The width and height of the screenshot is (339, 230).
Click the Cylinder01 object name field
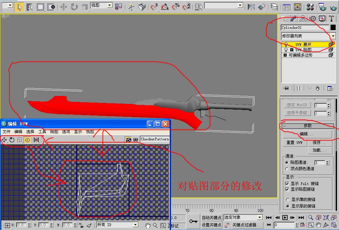pos(305,27)
